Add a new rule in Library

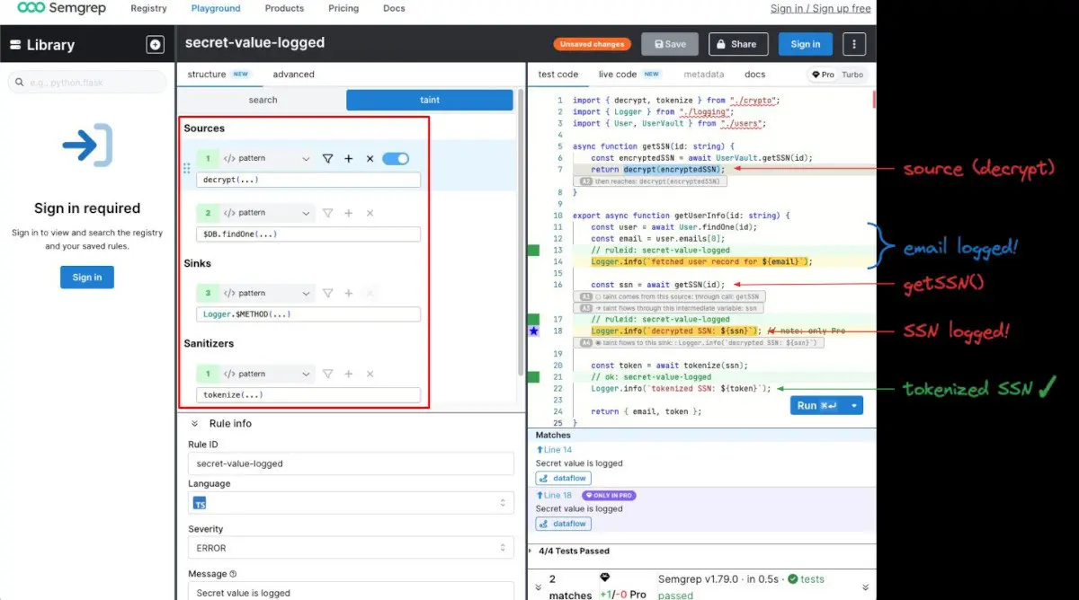pyautogui.click(x=155, y=44)
